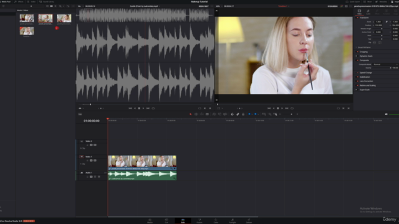Click the timeline view options icon
399x224 pixels.
(x=80, y=114)
